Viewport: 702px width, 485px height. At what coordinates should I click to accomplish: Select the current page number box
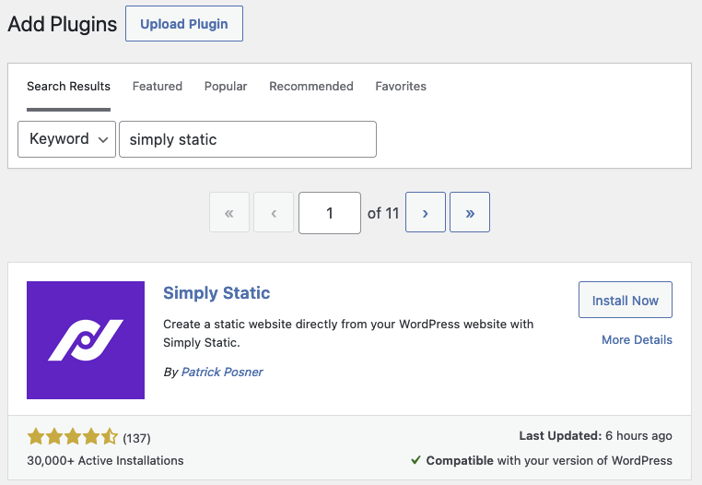click(330, 213)
